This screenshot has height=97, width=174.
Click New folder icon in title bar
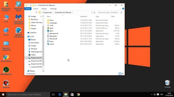click(x=33, y=5)
